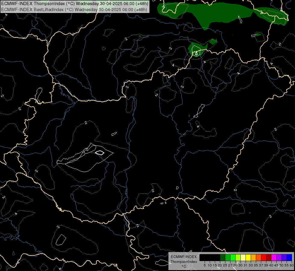Click the purple 45–50 legend swatch

279,258
